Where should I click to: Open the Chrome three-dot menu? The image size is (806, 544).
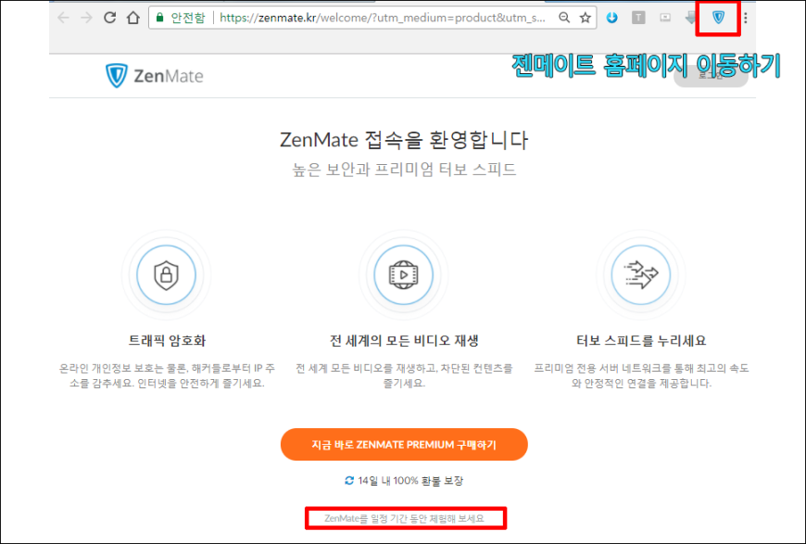point(746,18)
